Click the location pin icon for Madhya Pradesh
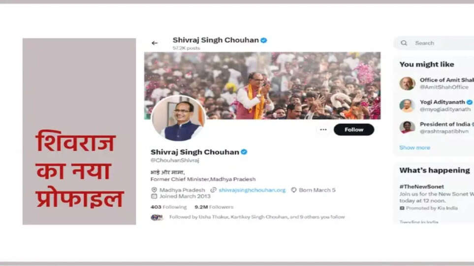Image resolution: width=474 pixels, height=266 pixels. pos(154,190)
